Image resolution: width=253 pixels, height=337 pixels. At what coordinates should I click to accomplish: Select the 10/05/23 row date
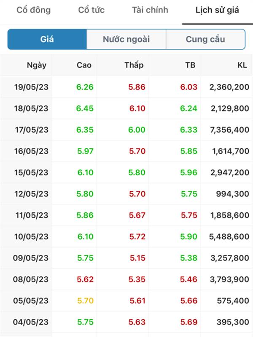31,237
